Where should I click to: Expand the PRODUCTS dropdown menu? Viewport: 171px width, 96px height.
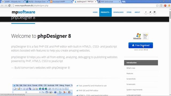(x=106, y=12)
